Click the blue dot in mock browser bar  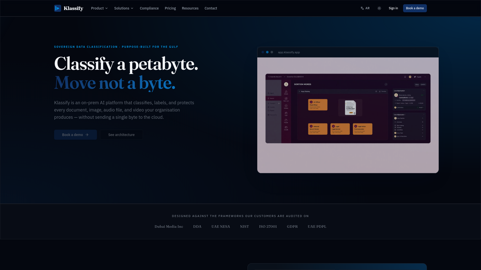pyautogui.click(x=267, y=52)
